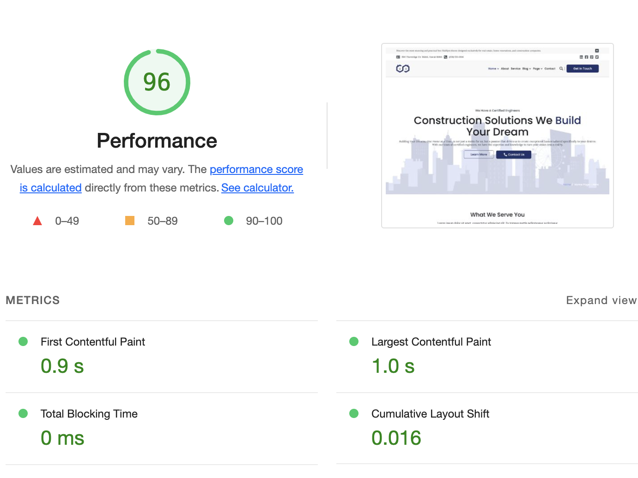This screenshot has width=638, height=478.
Task: Click the green dot beside First Contentful Paint
Action: (x=23, y=341)
